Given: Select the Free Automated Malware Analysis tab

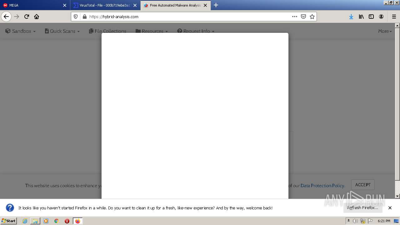Looking at the screenshot, I should point(176,5).
